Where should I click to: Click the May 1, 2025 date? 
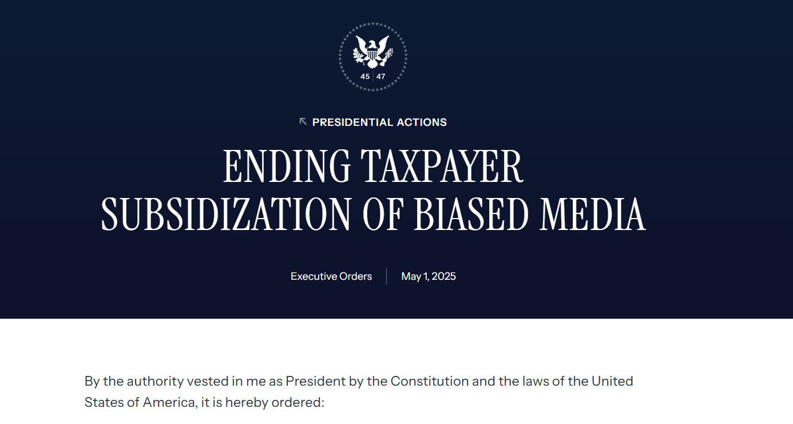tap(429, 276)
